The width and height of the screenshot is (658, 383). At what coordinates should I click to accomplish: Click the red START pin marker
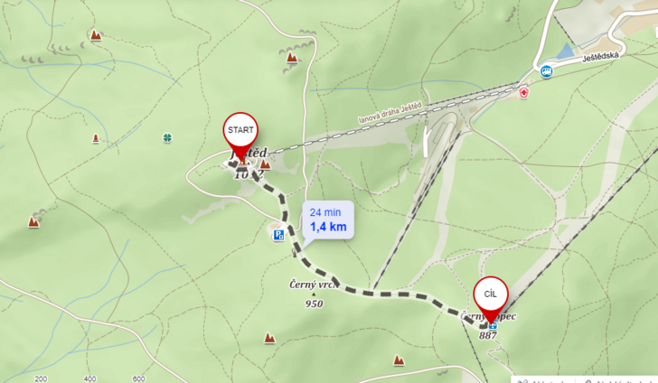pos(240,134)
